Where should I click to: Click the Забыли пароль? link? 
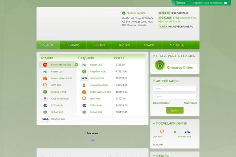(161, 103)
